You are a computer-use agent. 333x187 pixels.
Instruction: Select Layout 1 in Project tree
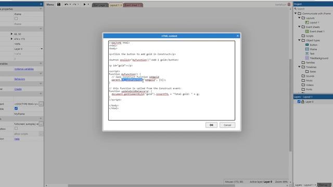(314, 22)
